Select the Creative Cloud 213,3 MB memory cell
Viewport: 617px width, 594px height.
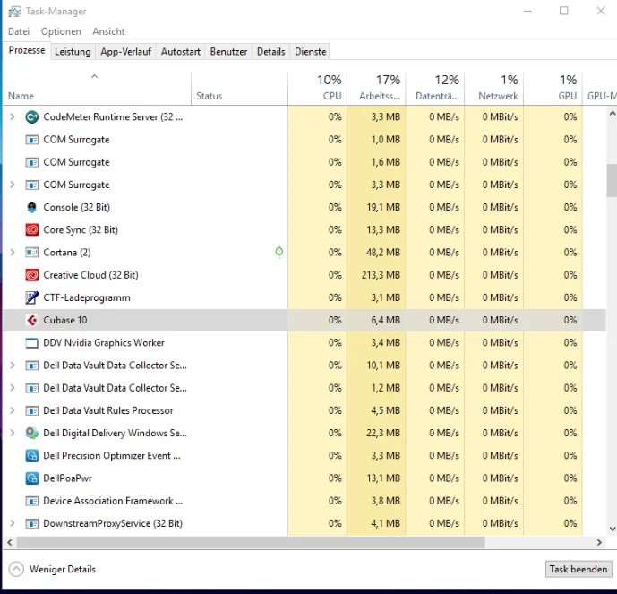[377, 275]
